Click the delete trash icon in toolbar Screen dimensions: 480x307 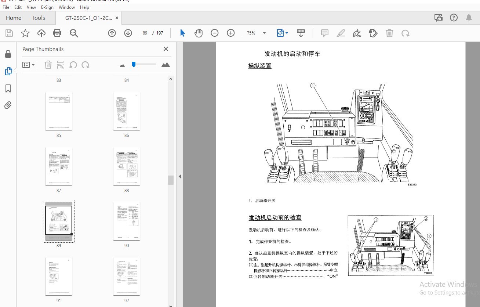[x=389, y=33]
